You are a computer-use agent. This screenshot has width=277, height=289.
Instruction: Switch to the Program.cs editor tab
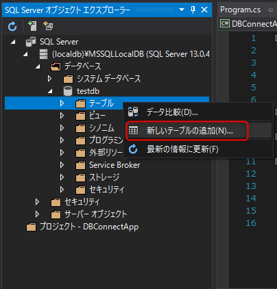pos(241,10)
